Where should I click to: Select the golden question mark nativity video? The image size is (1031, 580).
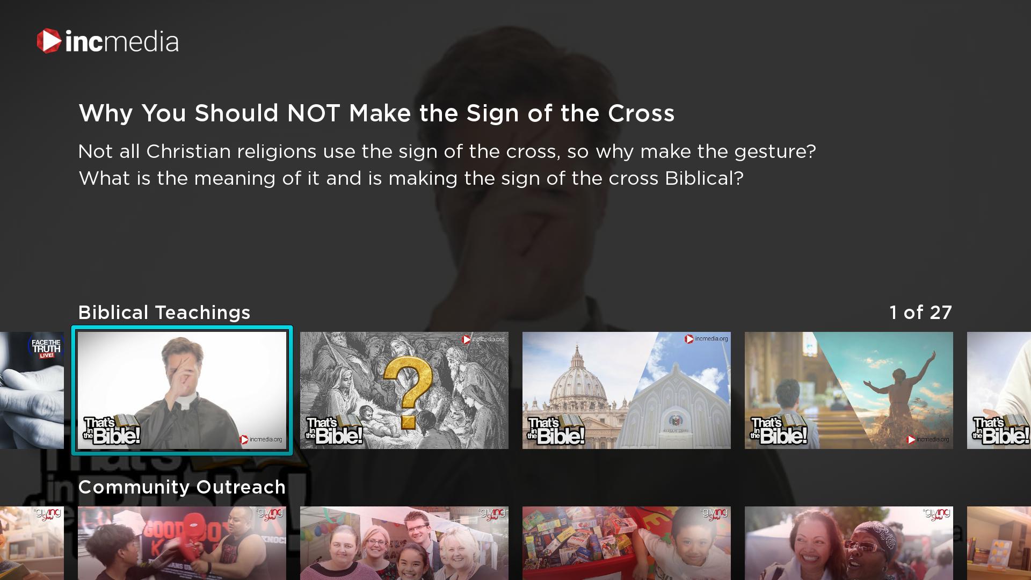(x=404, y=390)
